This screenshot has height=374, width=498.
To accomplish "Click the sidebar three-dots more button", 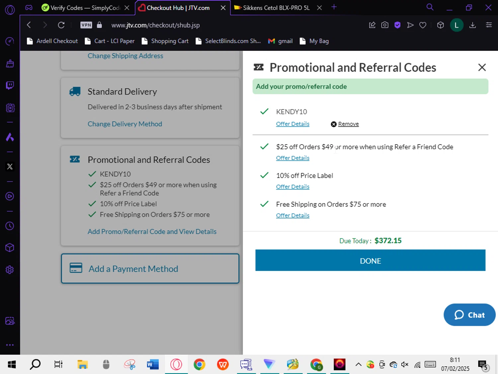I will click(10, 345).
